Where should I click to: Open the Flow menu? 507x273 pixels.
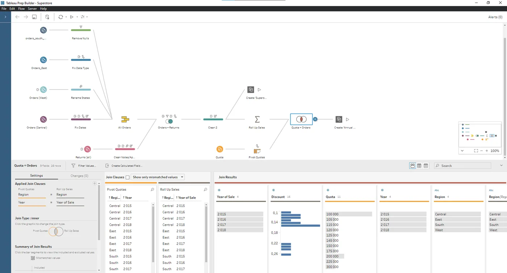click(21, 9)
